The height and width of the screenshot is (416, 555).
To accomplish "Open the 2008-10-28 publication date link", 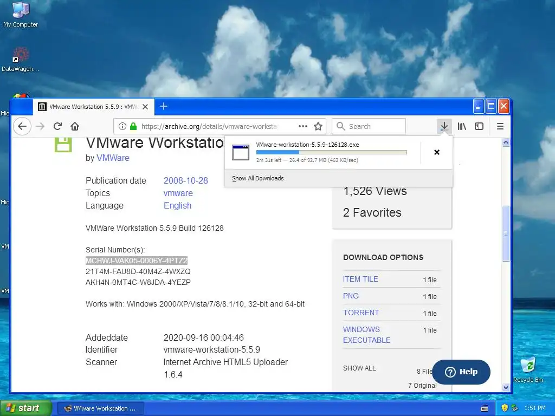I will (x=185, y=180).
